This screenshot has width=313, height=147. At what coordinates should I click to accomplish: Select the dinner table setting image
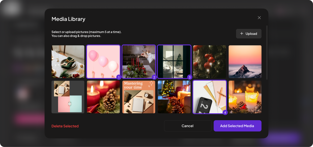[x=68, y=62]
